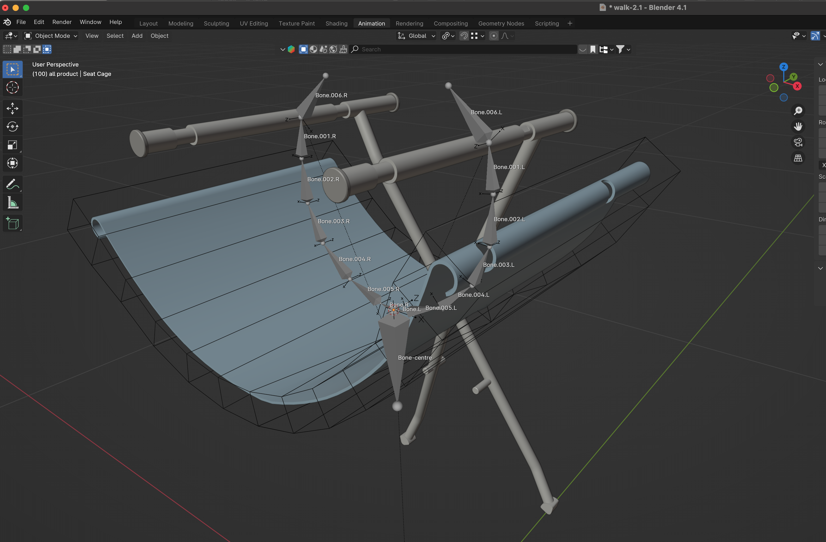This screenshot has width=826, height=542.
Task: Open the viewport Object menu
Action: tap(159, 36)
